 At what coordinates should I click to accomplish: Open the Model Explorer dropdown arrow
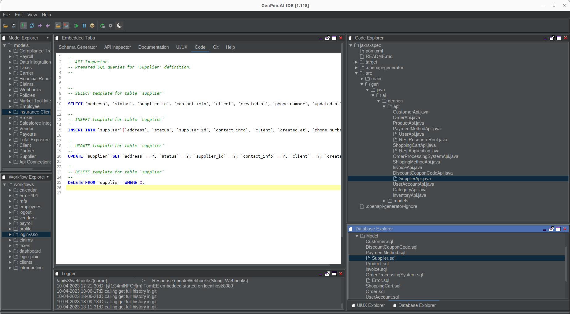(48, 38)
